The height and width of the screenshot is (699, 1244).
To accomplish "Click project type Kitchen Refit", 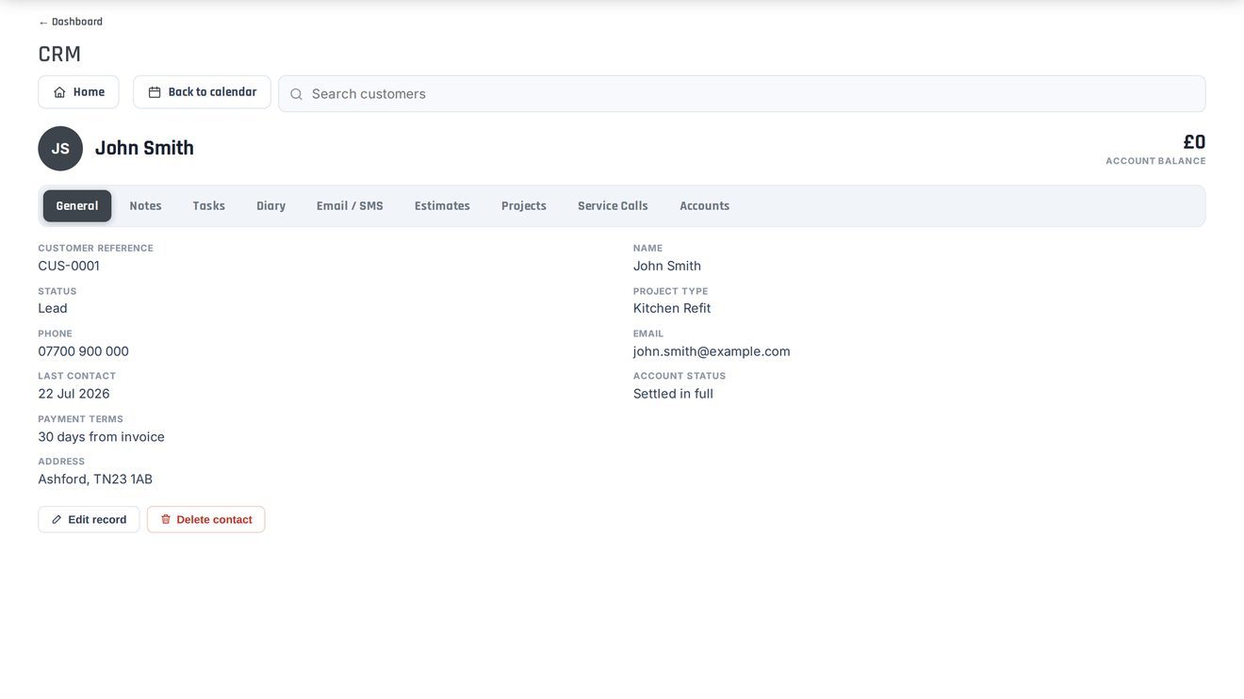I will tap(672, 308).
